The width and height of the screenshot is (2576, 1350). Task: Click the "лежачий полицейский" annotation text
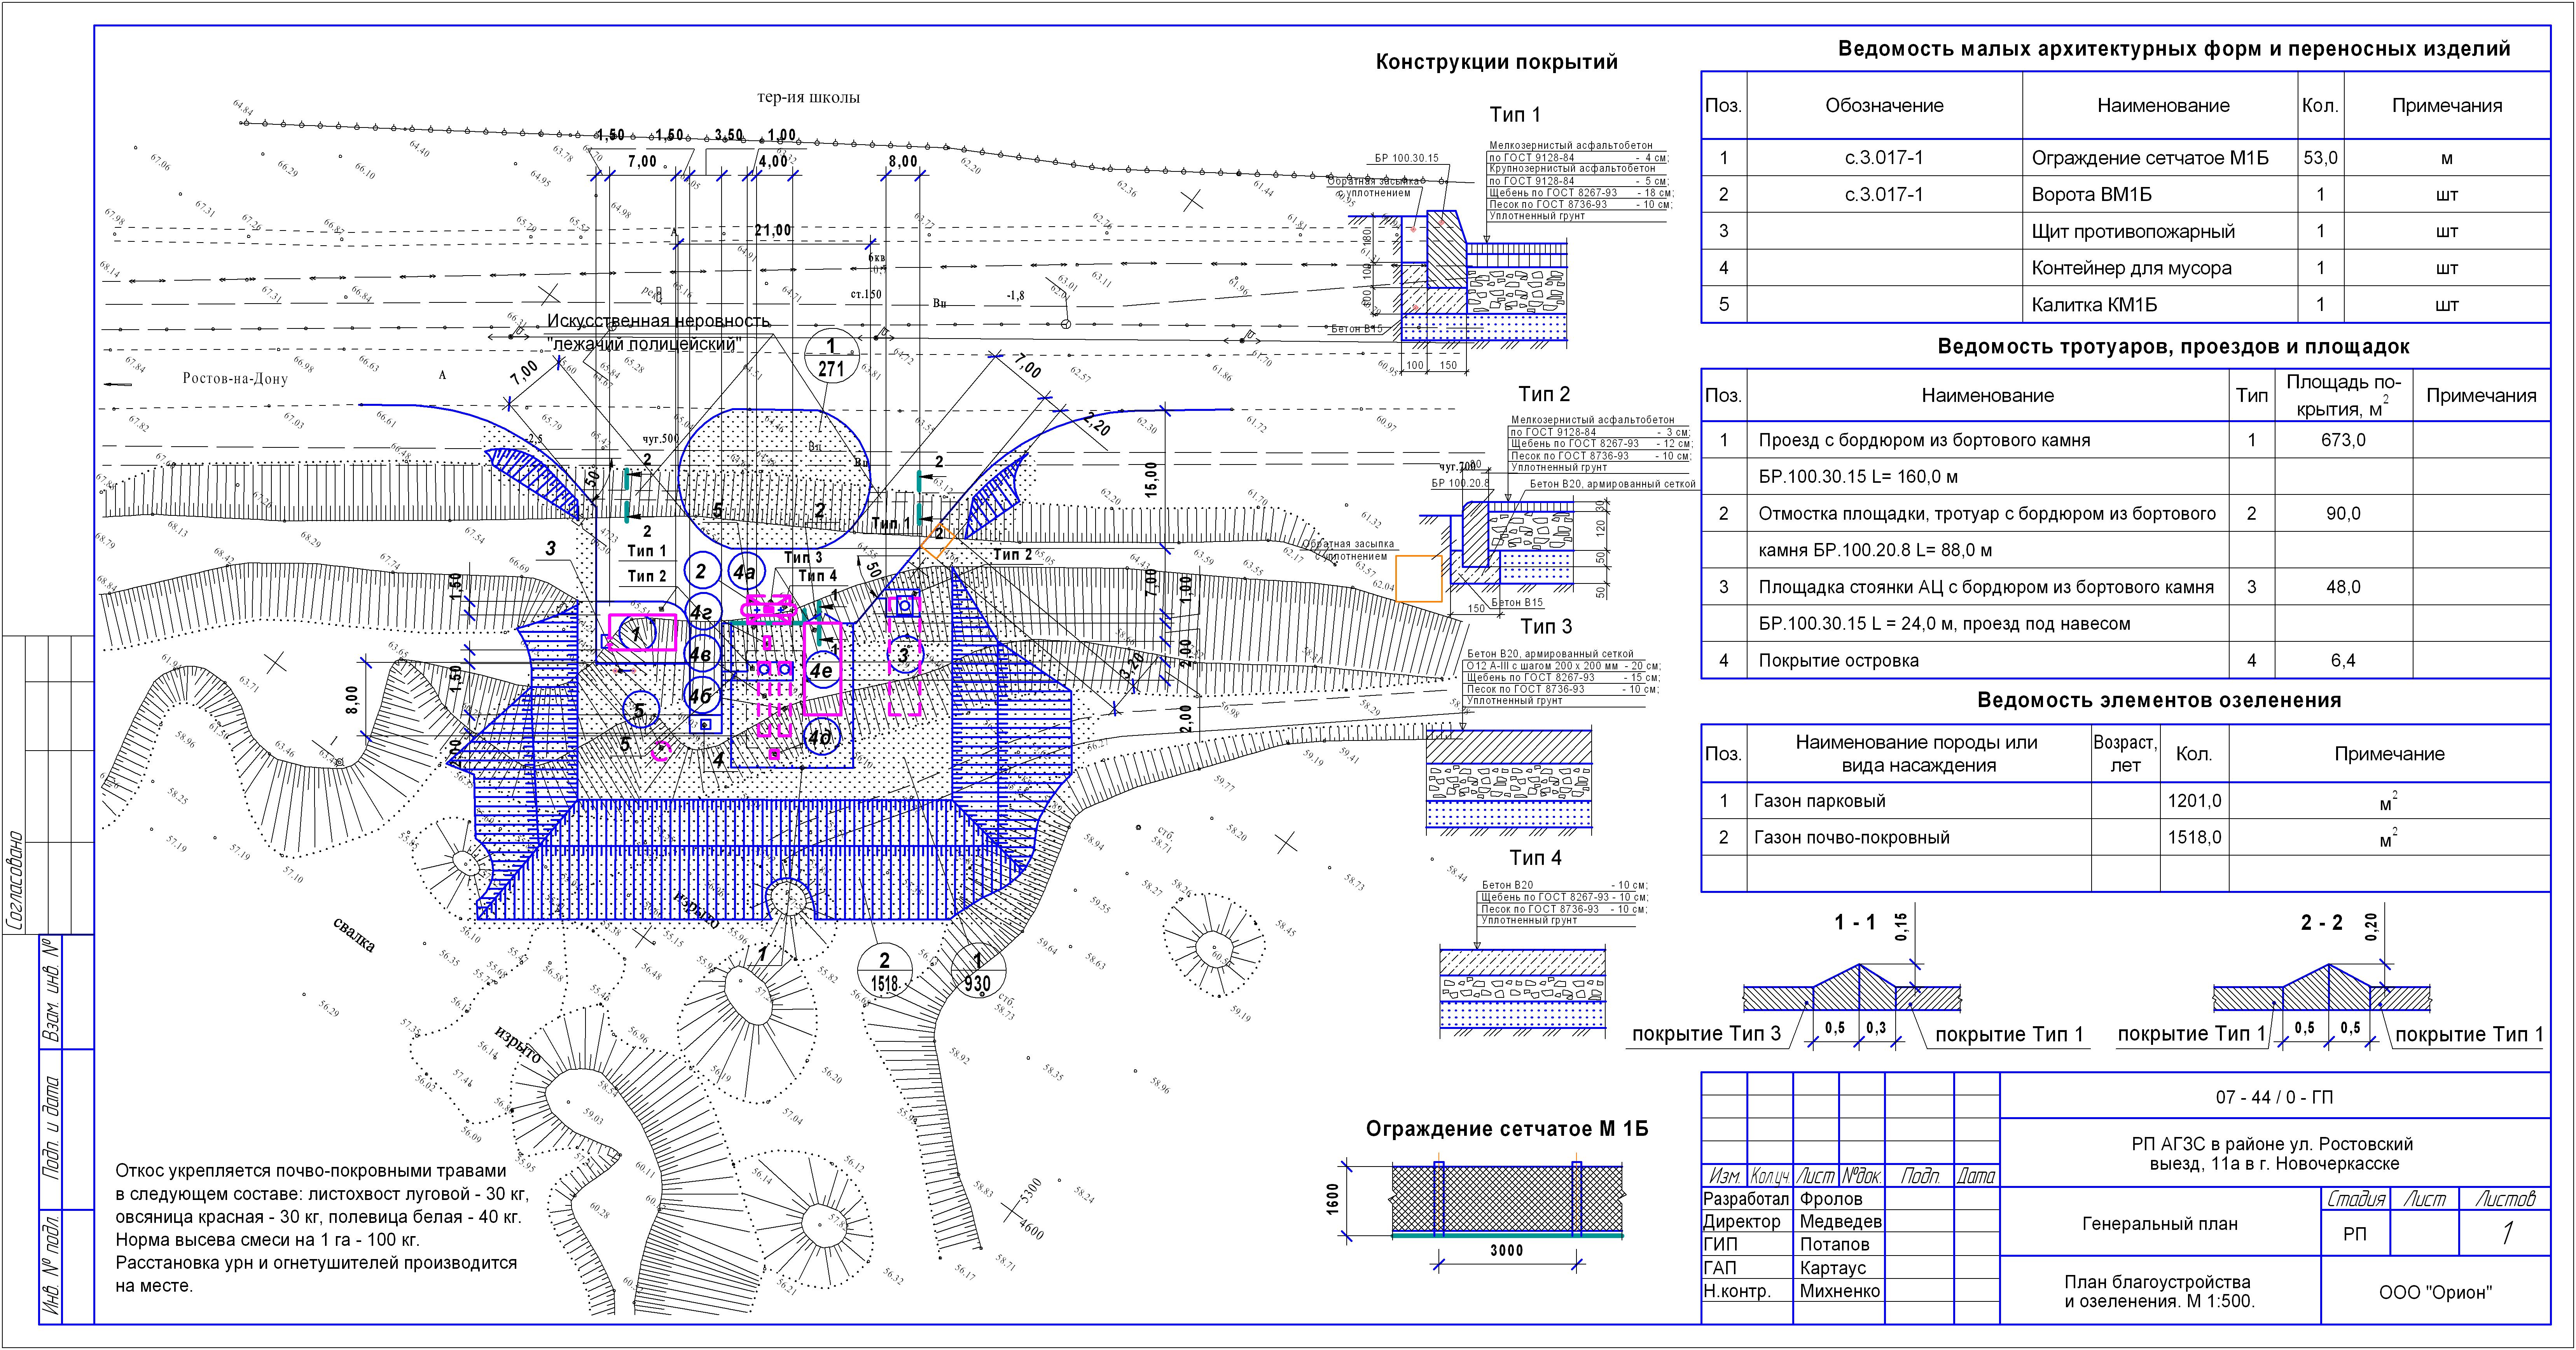(x=645, y=344)
